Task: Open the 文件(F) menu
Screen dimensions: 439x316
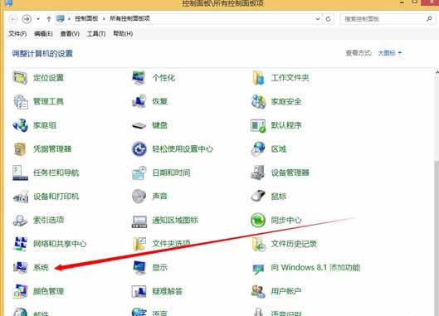Action: click(x=17, y=34)
